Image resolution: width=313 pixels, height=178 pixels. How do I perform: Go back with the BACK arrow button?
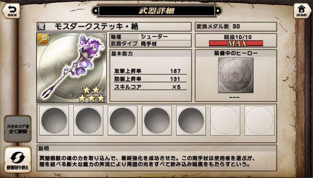(x=11, y=11)
